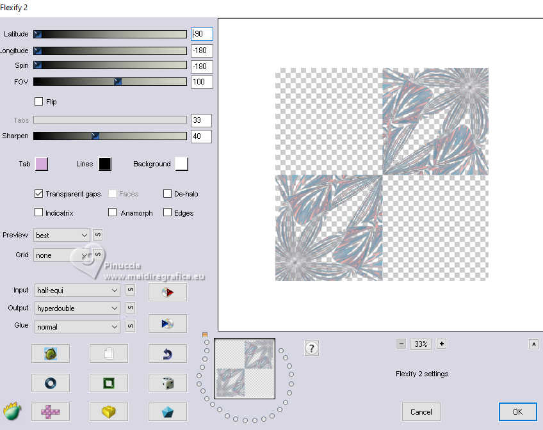This screenshot has height=430, width=543.
Task: Click the Spin slider track
Action: tap(110, 65)
